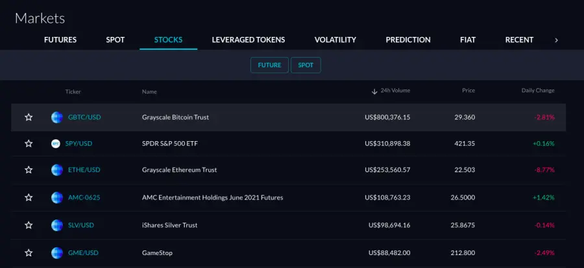The width and height of the screenshot is (584, 268).
Task: Click daily change -8.77%
Action: click(544, 170)
